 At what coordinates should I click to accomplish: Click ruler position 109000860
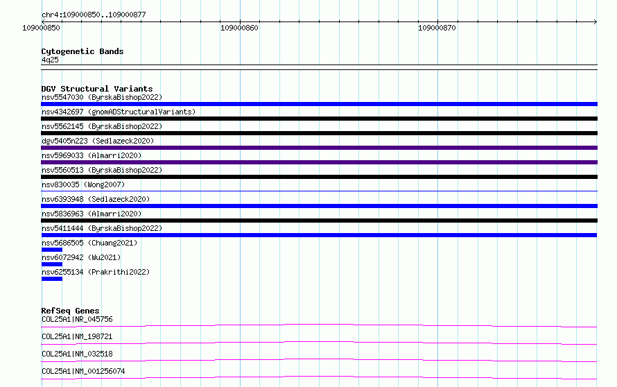[239, 28]
